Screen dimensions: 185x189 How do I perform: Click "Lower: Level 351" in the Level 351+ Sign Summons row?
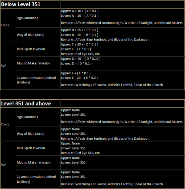[x=73, y=115]
